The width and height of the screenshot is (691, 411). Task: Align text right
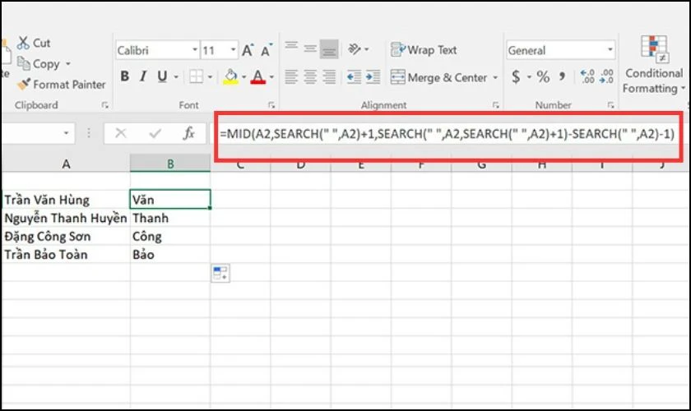tap(329, 76)
